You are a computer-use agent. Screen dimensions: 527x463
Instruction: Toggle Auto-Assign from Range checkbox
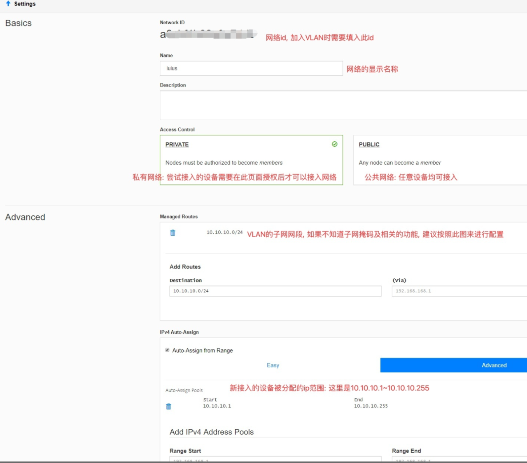[x=167, y=350]
